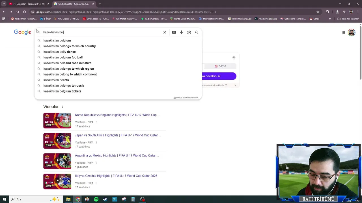Open options menu for Japan vs South Africa video
The image size is (362, 203).
pos(96,142)
